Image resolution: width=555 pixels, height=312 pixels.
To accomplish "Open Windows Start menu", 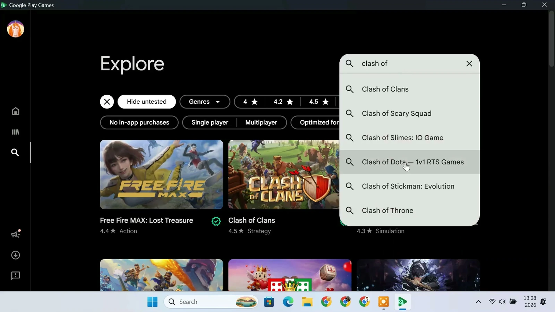I will coord(152,302).
